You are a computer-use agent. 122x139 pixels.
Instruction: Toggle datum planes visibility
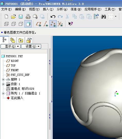[39, 24]
